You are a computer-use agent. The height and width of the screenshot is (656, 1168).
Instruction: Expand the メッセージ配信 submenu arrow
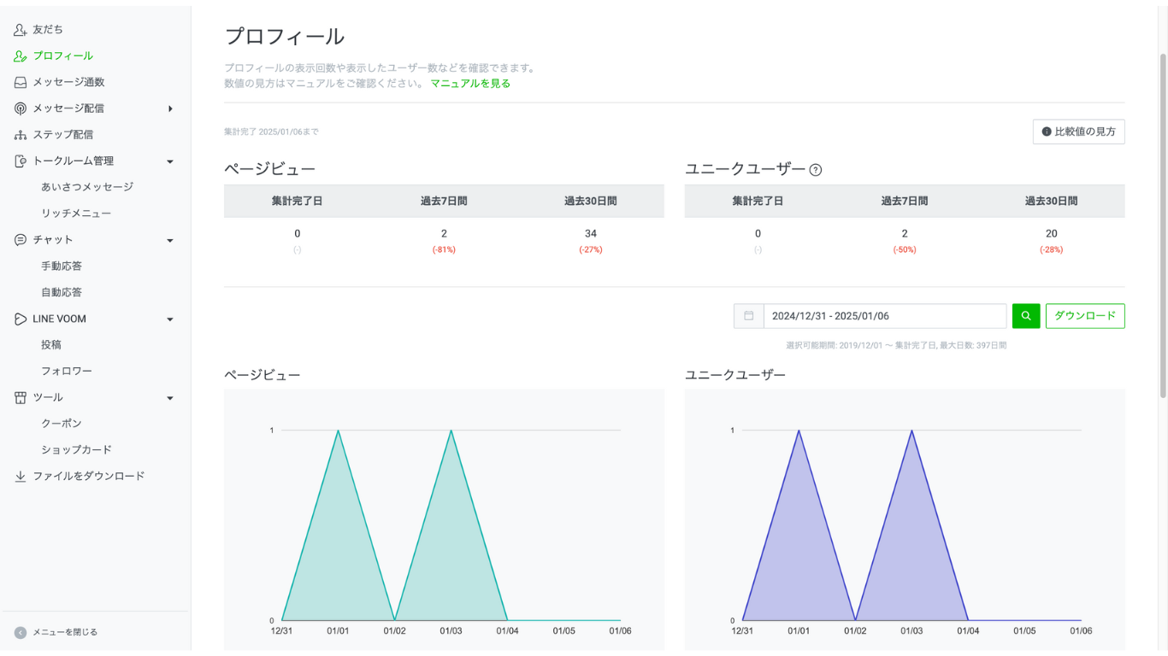170,108
